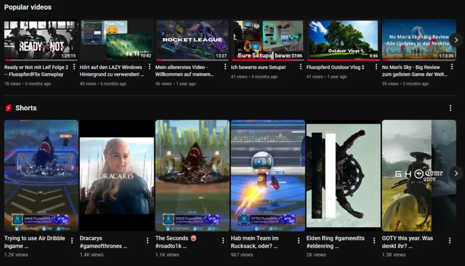Open the Shorts section three-dot menu
Viewport: 465px width, 266px height.
point(450,108)
